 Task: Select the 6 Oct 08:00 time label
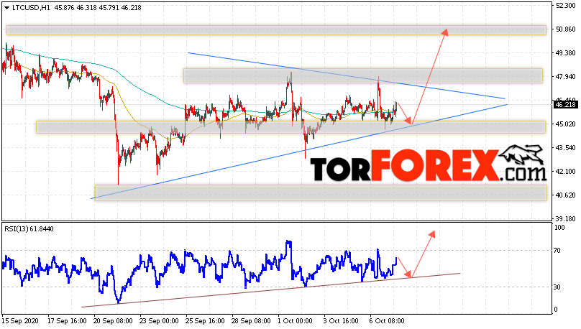[x=387, y=321]
